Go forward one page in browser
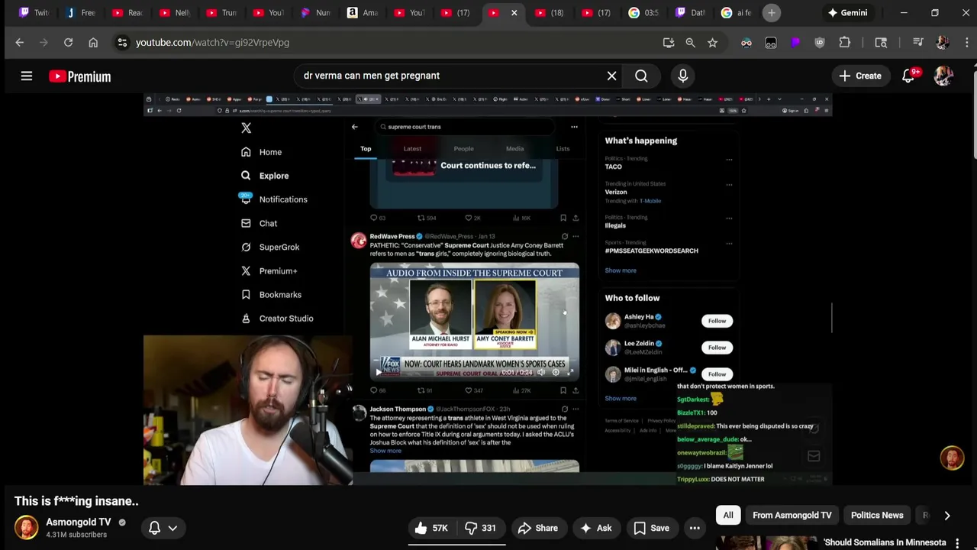 point(44,43)
